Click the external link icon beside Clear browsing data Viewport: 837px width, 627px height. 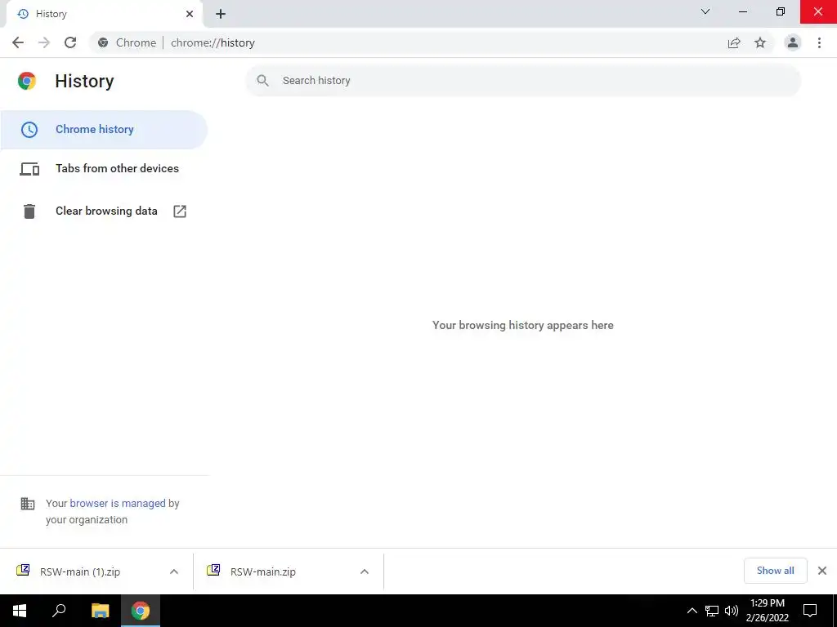(180, 211)
